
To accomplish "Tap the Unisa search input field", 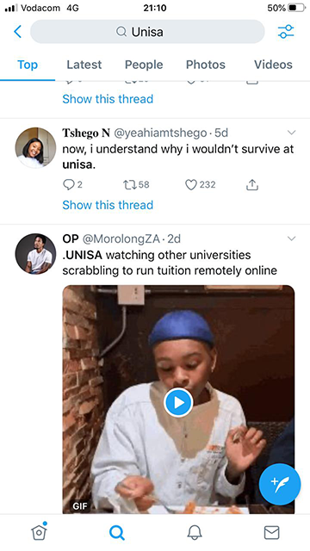I will tap(147, 32).
